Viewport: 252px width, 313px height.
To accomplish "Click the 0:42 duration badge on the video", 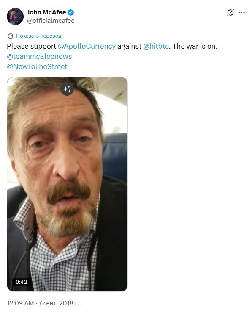I will coord(21,282).
